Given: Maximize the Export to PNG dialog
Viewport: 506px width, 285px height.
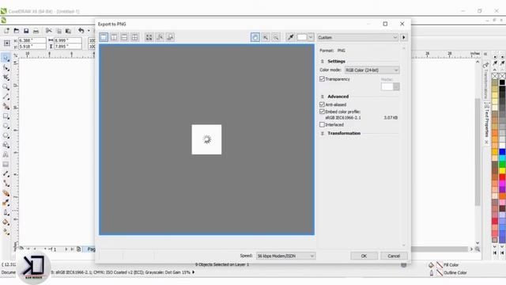Looking at the screenshot, I should point(385,24).
